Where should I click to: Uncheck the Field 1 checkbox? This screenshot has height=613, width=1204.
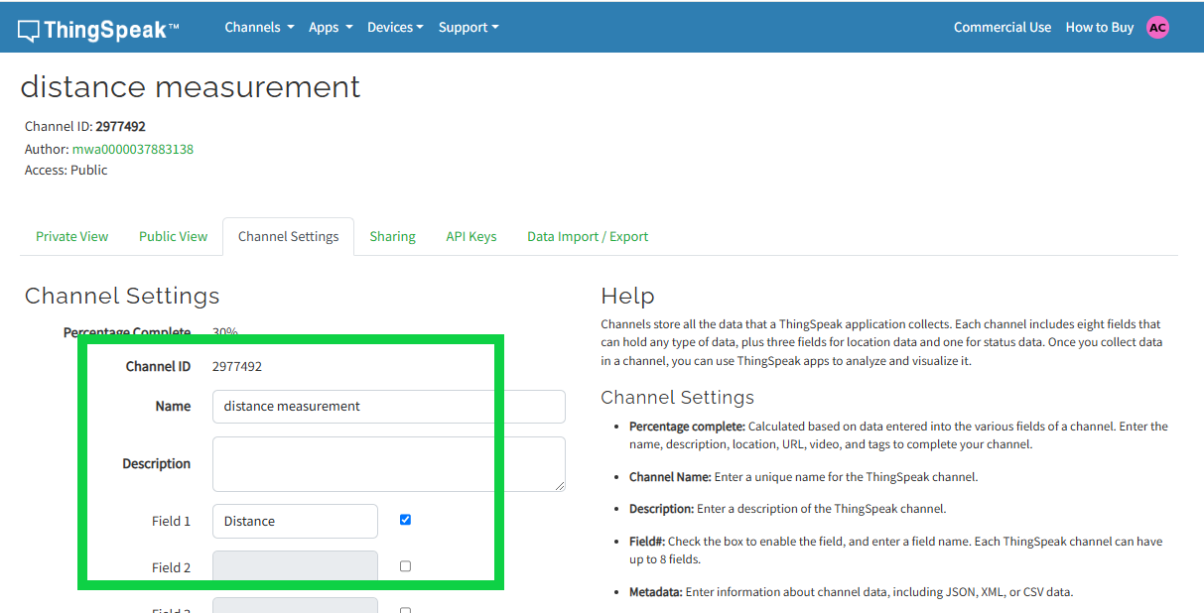pos(405,520)
